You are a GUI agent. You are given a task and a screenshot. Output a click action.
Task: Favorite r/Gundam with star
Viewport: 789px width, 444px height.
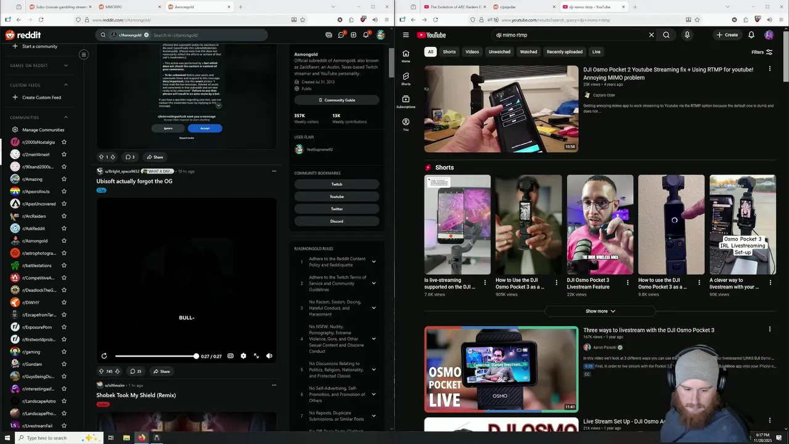click(64, 364)
